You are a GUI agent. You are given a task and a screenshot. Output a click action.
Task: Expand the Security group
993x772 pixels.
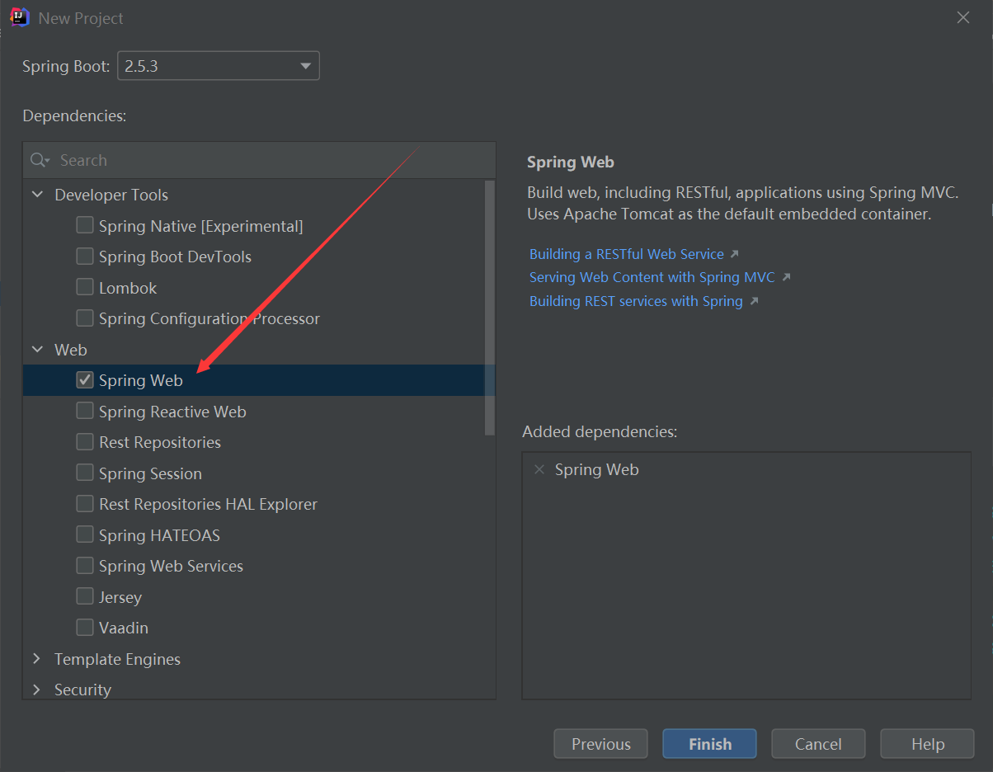(37, 690)
